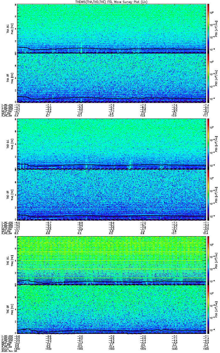The height and width of the screenshot is (353, 220).
Task: Click the 2025 Nov 08 date label
Action: pos(9,351)
